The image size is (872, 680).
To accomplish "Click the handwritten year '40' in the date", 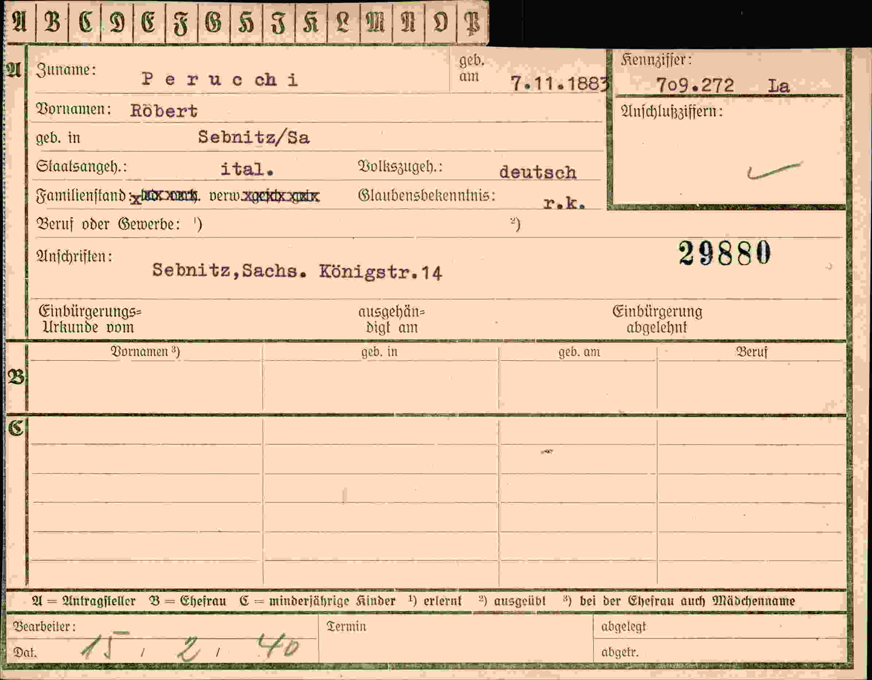I will [x=279, y=645].
